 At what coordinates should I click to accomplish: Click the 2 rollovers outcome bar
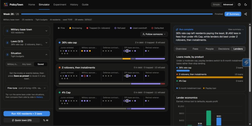[112, 84]
